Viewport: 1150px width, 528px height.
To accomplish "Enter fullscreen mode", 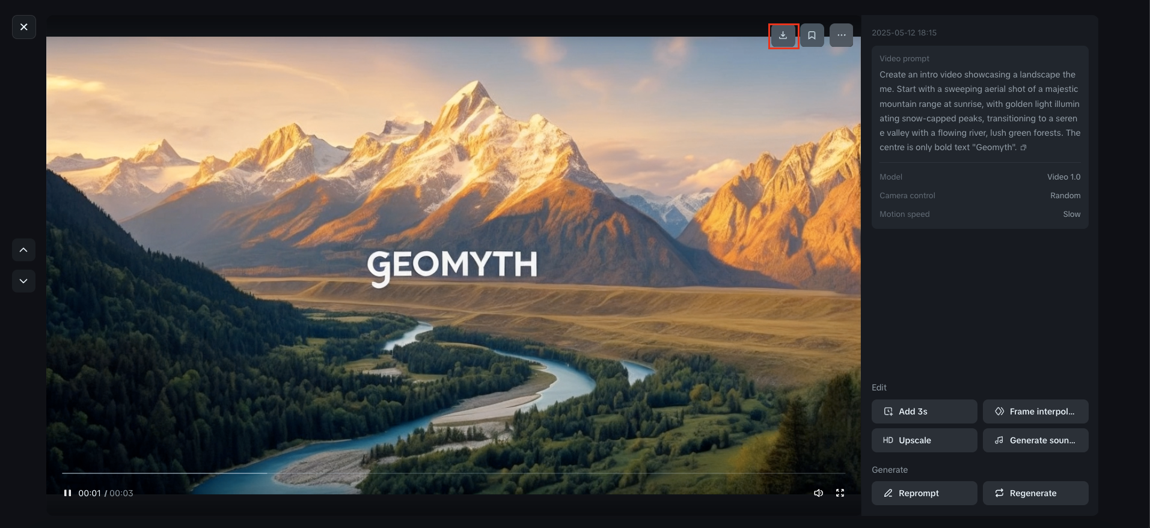I will tap(840, 493).
